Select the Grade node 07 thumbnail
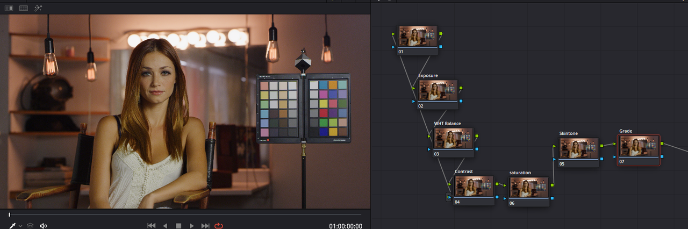 coord(639,146)
